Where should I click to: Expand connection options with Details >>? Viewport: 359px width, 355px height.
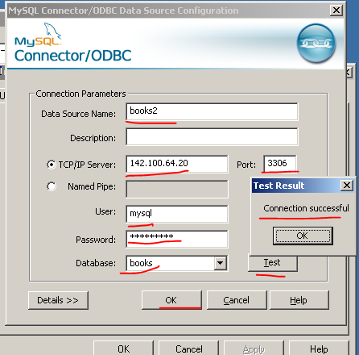(x=58, y=300)
